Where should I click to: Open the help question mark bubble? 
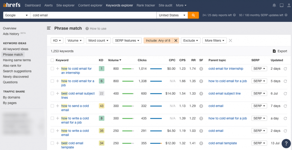coord(286,143)
